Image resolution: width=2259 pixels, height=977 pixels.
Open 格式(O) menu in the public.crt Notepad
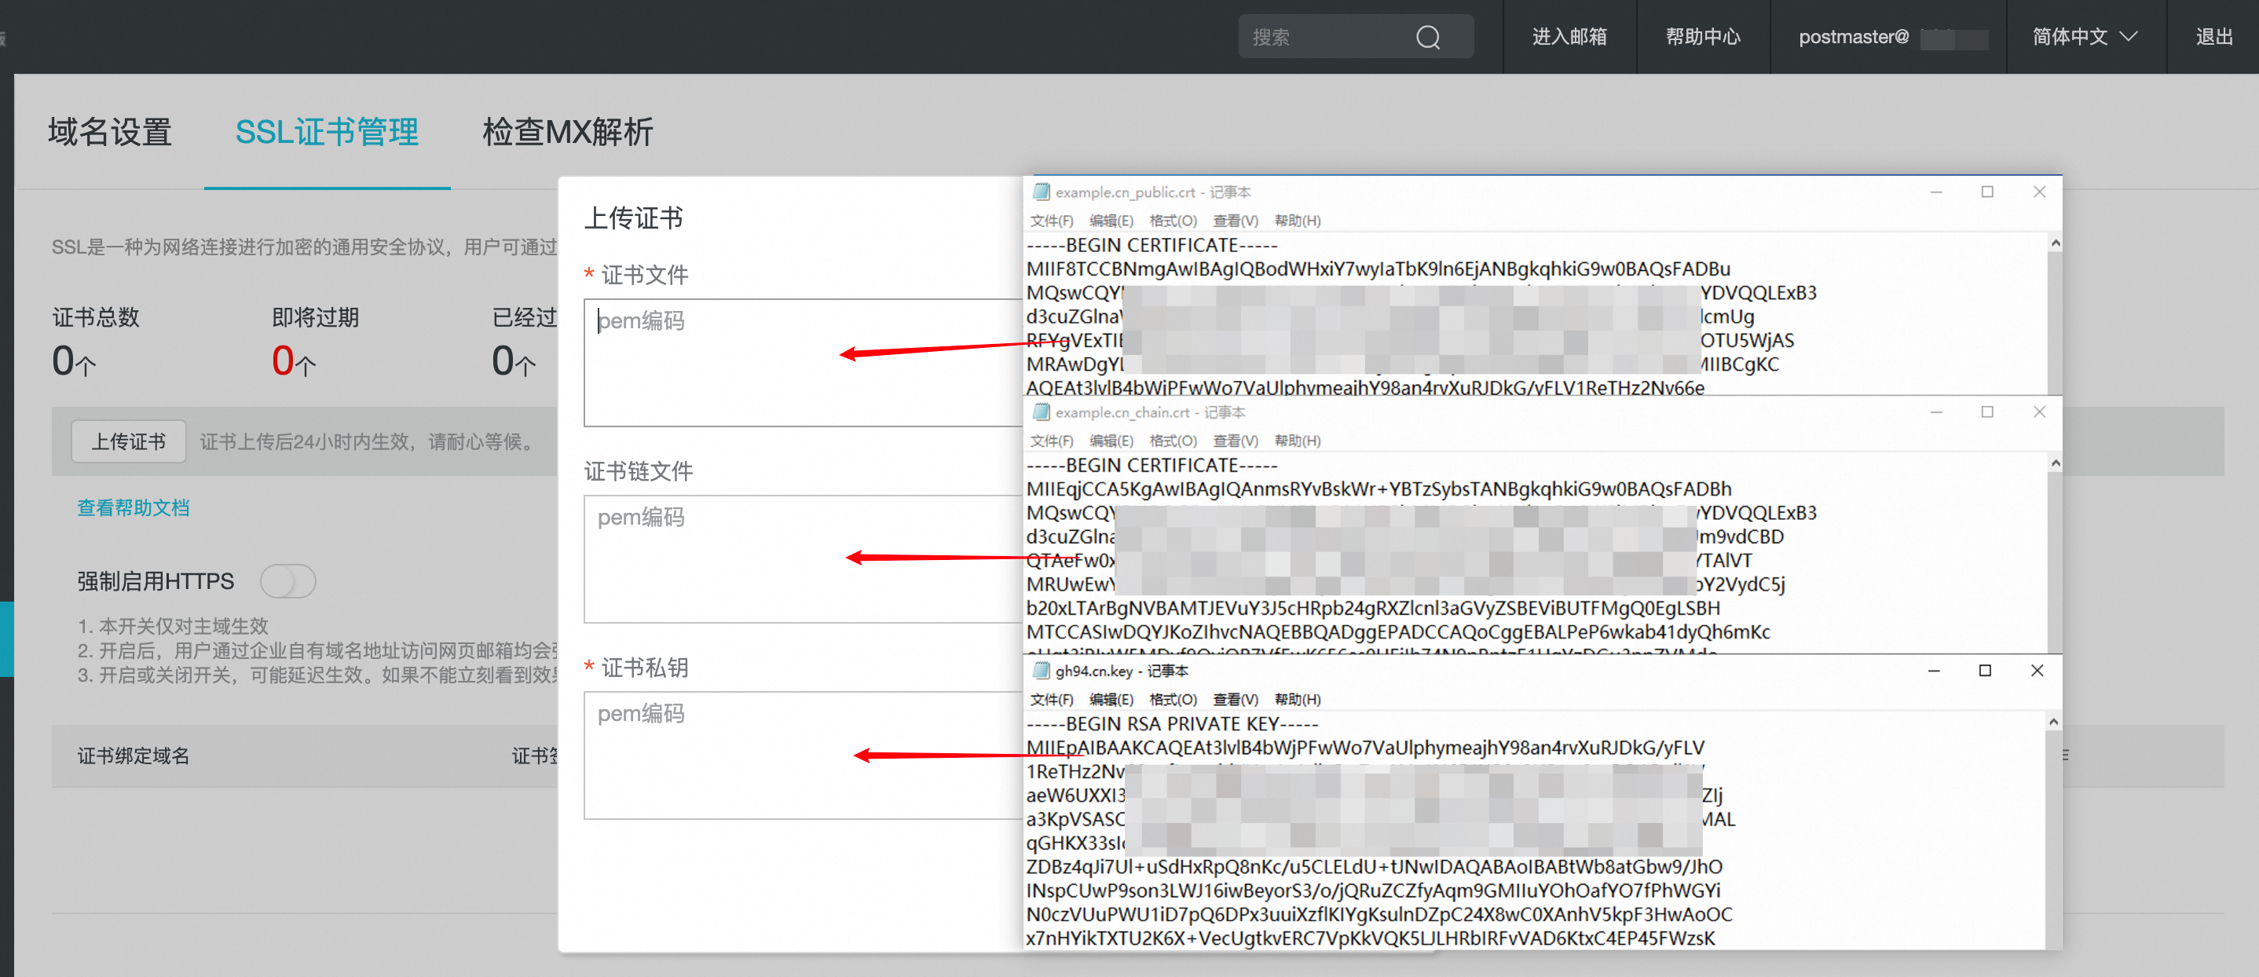coord(1173,220)
